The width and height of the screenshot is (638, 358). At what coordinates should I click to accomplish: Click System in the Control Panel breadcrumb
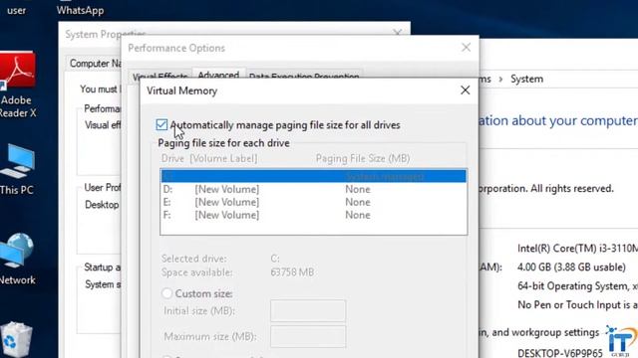527,79
